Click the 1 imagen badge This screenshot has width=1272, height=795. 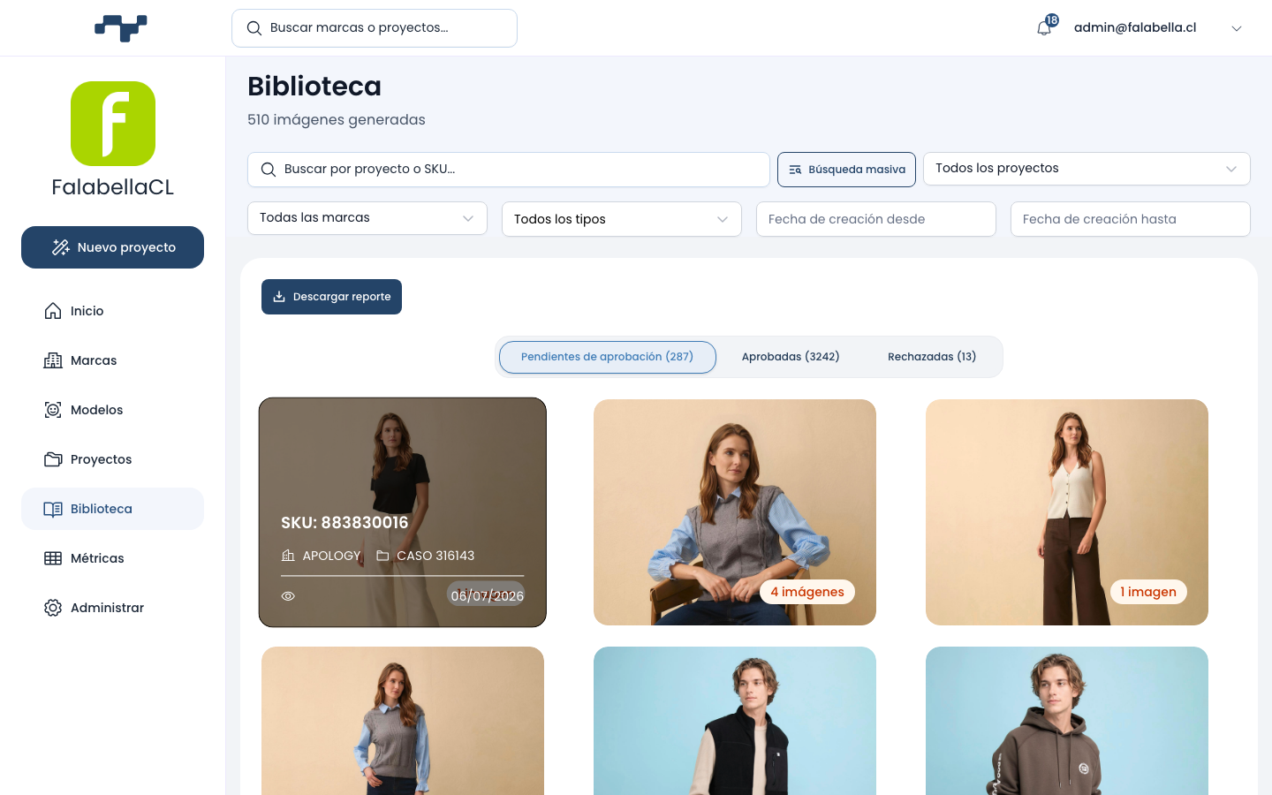[x=1148, y=592]
